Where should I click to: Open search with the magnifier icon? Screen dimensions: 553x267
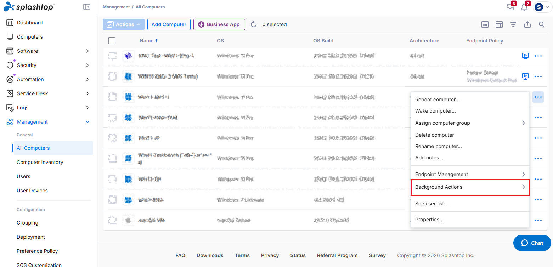[542, 24]
